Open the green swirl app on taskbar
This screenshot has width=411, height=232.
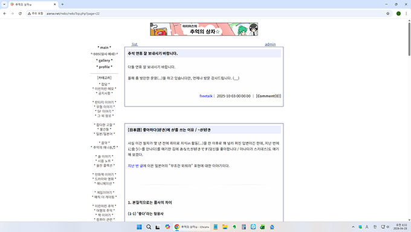click(234, 227)
